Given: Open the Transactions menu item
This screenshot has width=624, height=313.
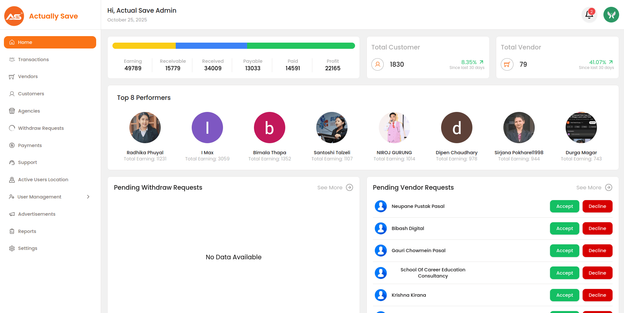Looking at the screenshot, I should (x=33, y=60).
